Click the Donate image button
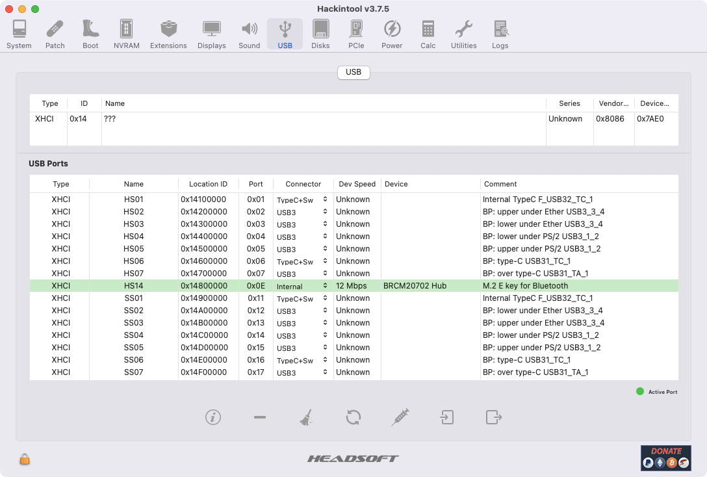The width and height of the screenshot is (707, 477). 666,458
